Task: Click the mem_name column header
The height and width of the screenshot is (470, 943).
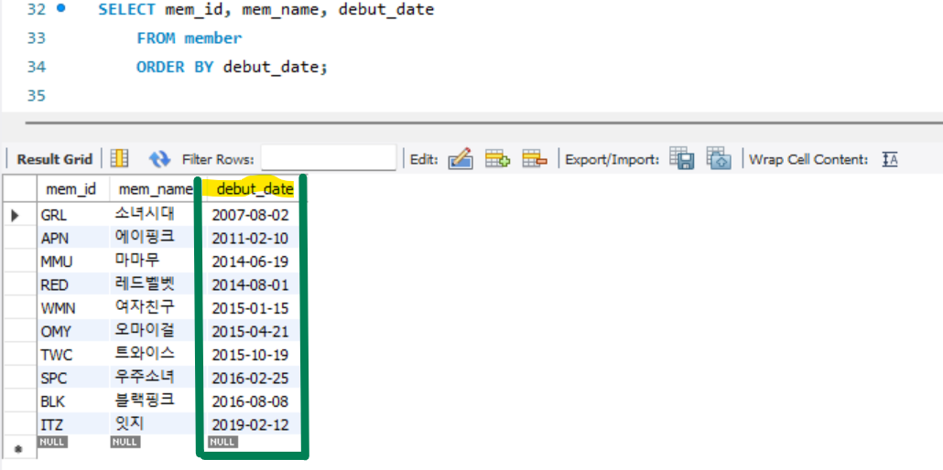Action: click(155, 190)
